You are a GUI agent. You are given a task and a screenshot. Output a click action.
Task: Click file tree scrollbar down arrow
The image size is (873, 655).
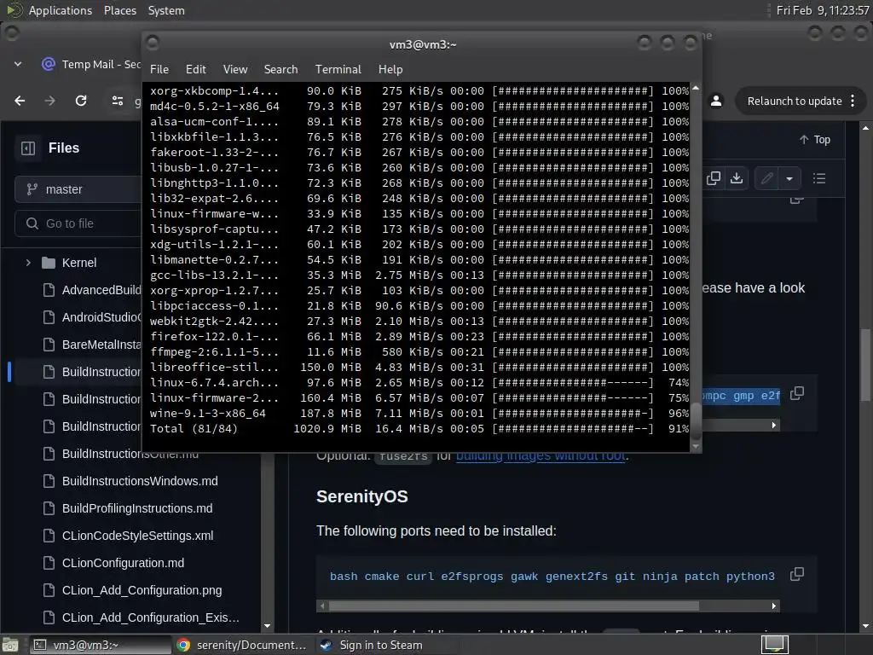(267, 627)
